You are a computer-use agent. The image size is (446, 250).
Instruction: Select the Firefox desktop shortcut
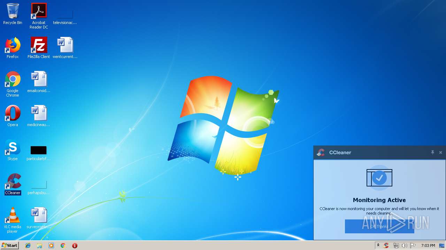tap(13, 48)
